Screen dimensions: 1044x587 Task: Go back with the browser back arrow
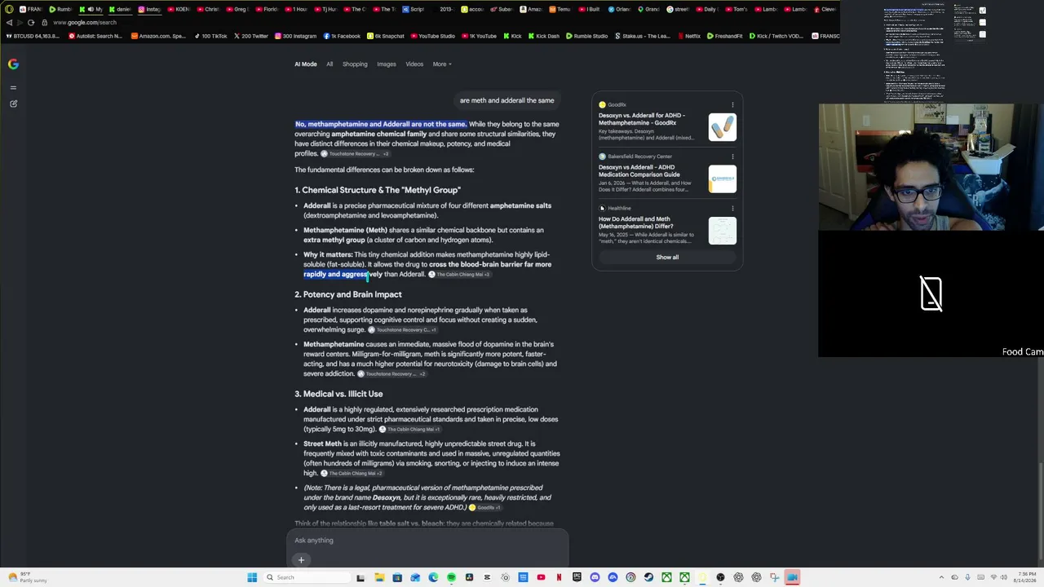click(9, 22)
